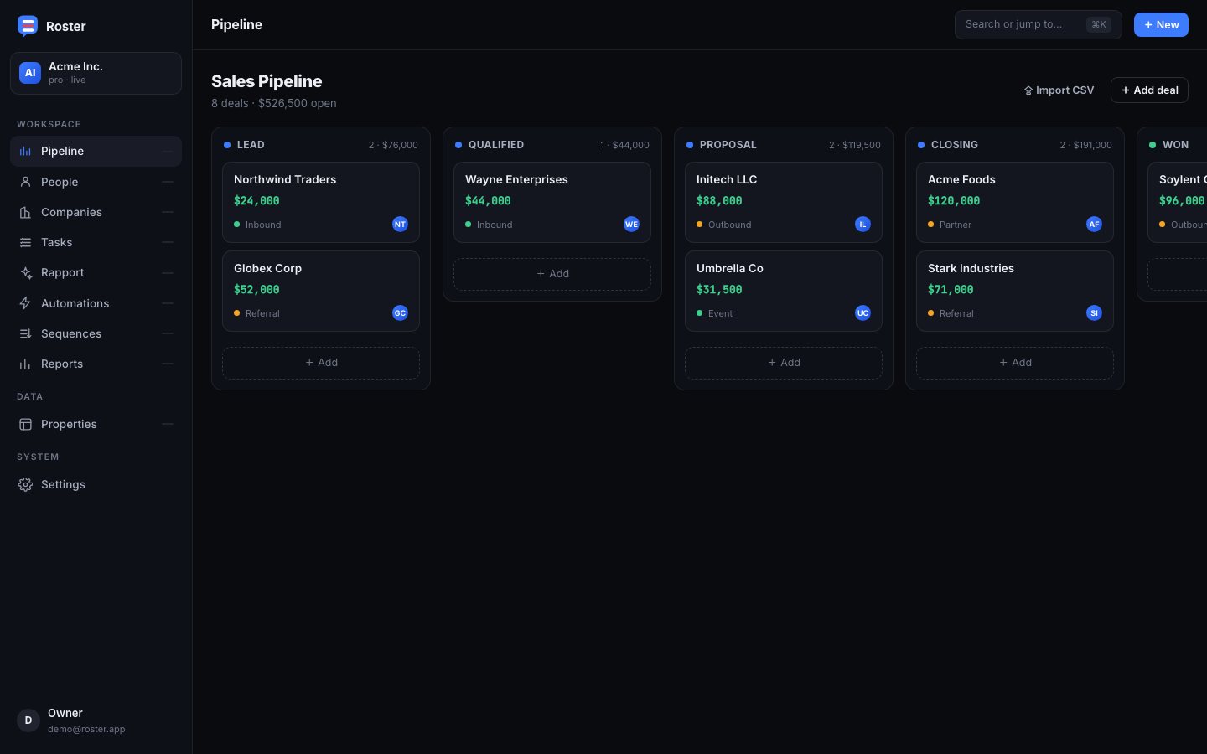Add a card to the Proposal column
Image resolution: width=1207 pixels, height=754 pixels.
click(784, 363)
